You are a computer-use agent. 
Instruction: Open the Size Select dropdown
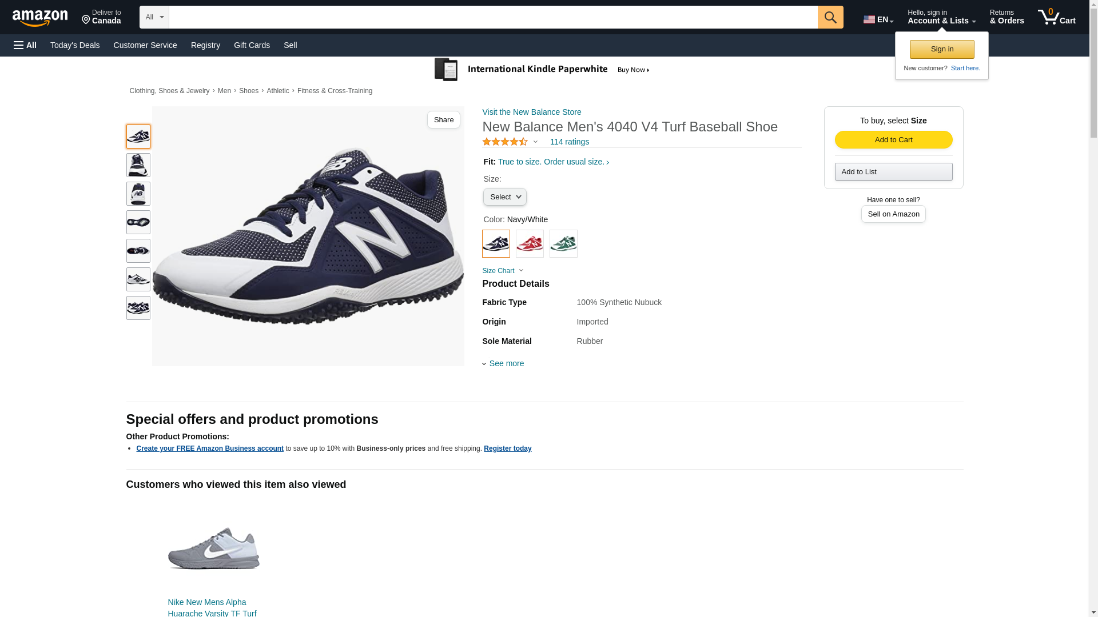click(504, 197)
